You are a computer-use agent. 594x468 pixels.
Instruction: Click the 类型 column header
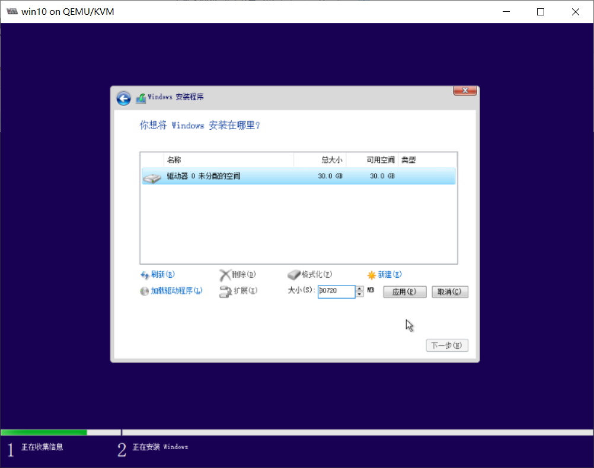pos(427,160)
